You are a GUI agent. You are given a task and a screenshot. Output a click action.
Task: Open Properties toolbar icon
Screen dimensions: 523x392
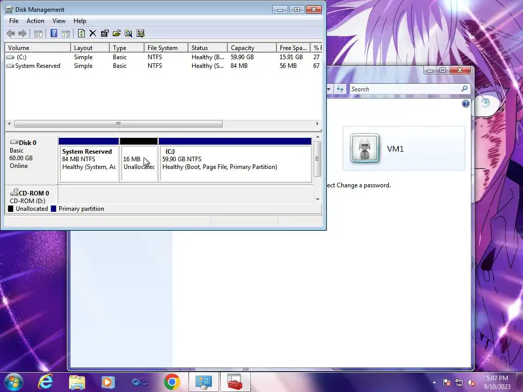pyautogui.click(x=105, y=33)
